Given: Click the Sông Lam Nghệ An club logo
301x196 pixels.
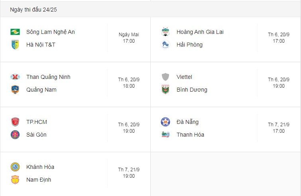Looking at the screenshot, I should point(15,32).
